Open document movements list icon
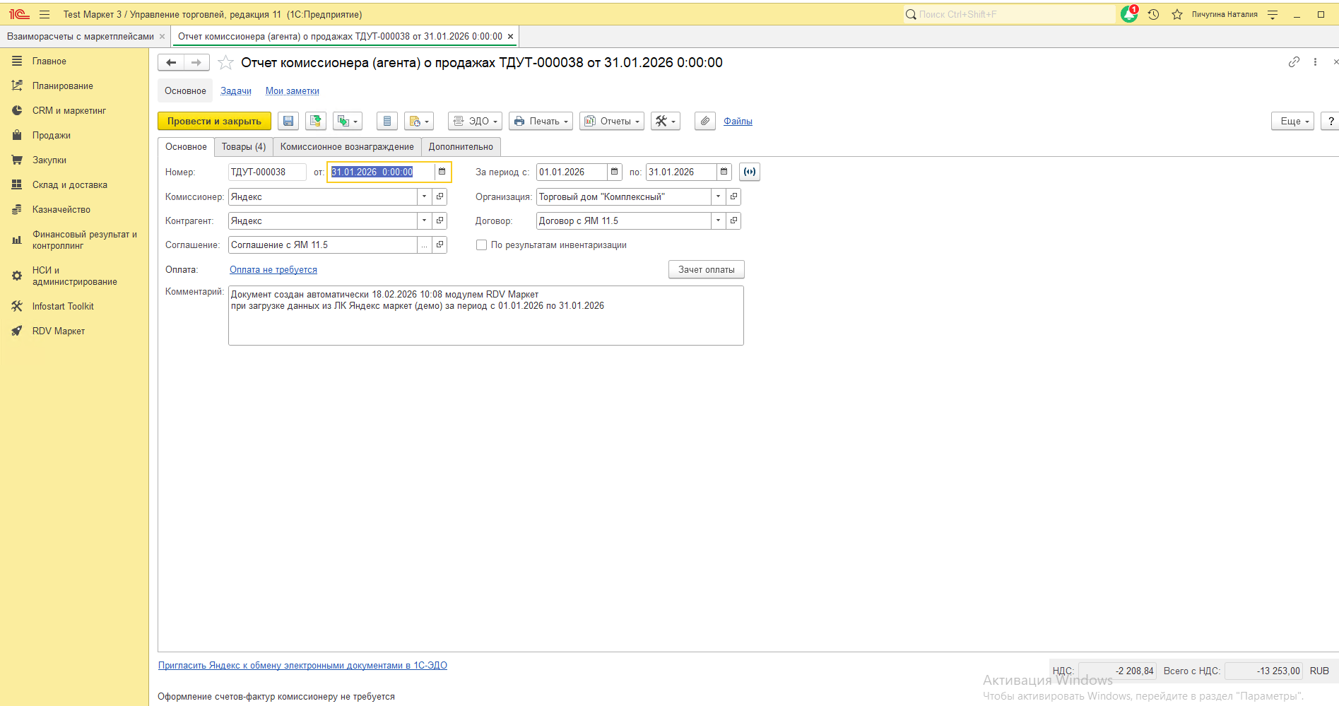 pos(387,121)
